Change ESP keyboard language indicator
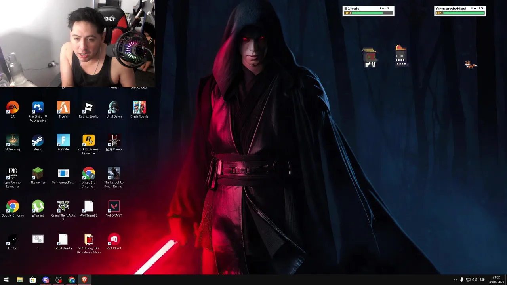The width and height of the screenshot is (507, 285). tap(482, 280)
